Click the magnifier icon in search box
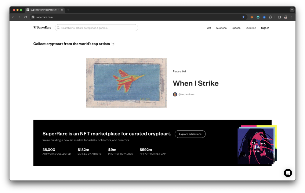Image resolution: width=305 pixels, height=193 pixels. point(58,28)
